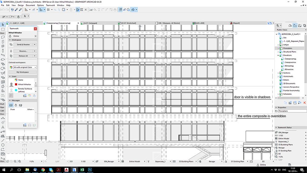Pick up parameters with the eyedropper icon
This screenshot has height=173, width=307.
tap(16, 10)
